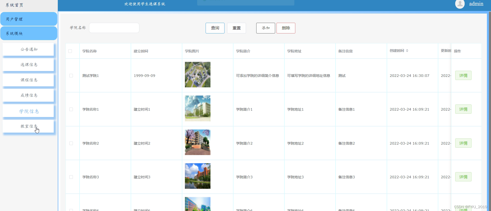Collapse the 系统模块 sidebar menu
Screen dimensions: 491x211
pos(29,33)
